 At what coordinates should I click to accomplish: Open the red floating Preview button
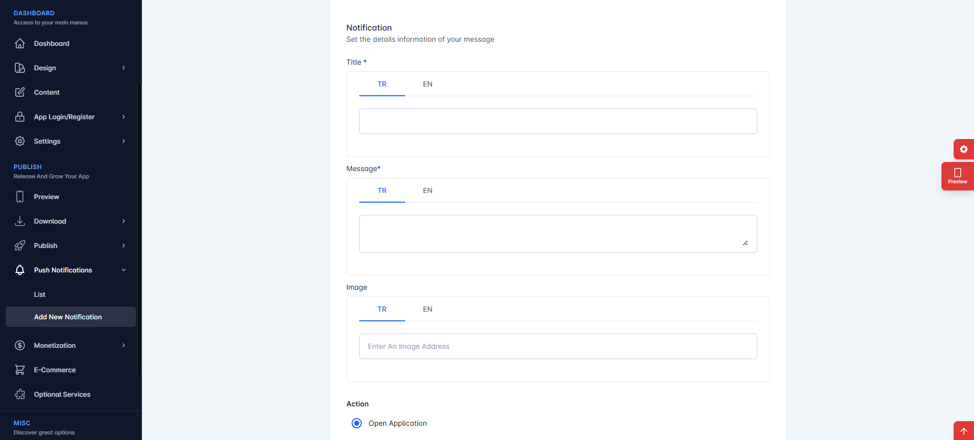(x=958, y=176)
